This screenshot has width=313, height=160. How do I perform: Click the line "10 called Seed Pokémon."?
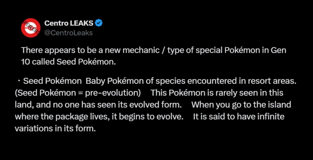point(69,61)
